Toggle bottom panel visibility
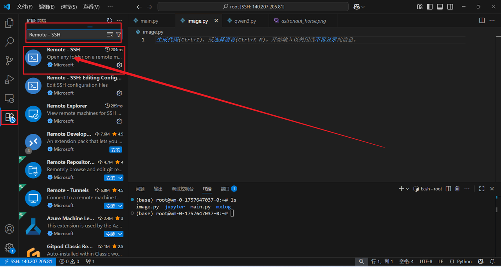 [440, 7]
